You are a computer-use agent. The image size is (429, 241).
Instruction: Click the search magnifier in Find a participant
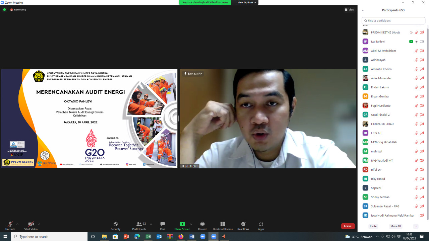click(365, 21)
